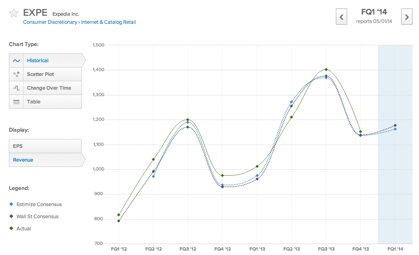The width and height of the screenshot is (419, 255).
Task: Click the Actual legend label
Action: (x=24, y=228)
